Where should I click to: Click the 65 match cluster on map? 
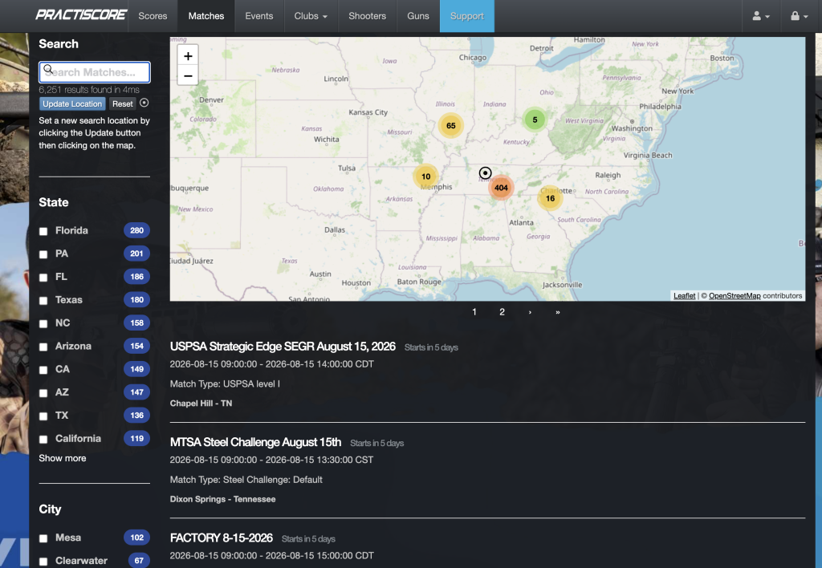point(451,126)
